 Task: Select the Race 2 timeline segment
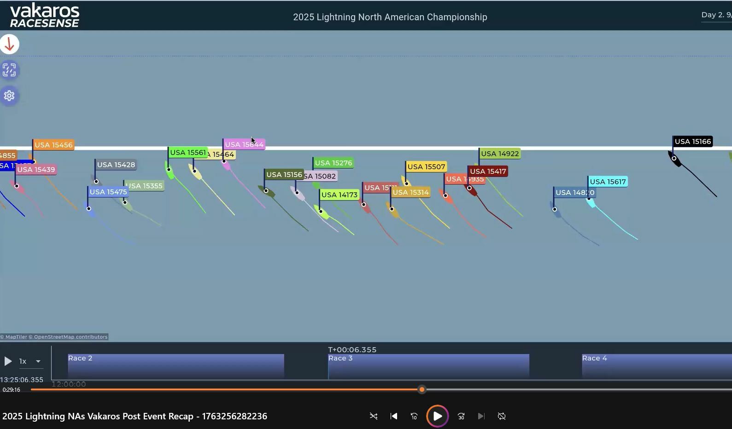(x=176, y=366)
